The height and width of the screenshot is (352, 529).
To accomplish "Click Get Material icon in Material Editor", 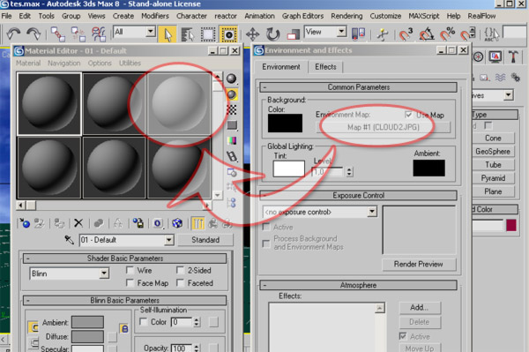I will pyautogui.click(x=25, y=223).
